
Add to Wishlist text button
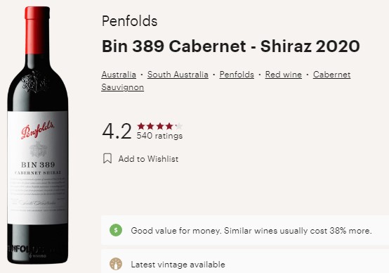148,159
